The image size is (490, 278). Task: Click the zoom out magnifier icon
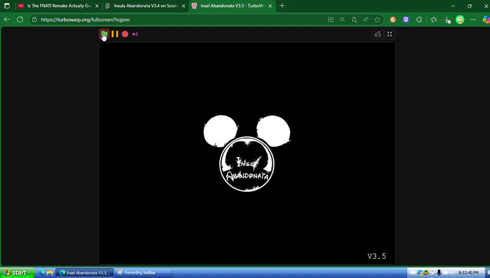tap(342, 20)
